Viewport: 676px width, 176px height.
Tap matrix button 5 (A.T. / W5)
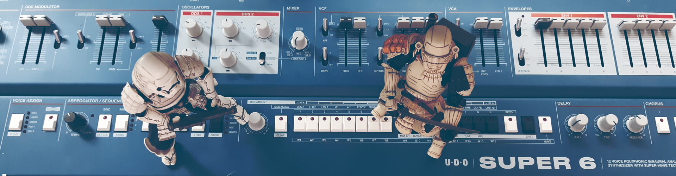coord(349,123)
